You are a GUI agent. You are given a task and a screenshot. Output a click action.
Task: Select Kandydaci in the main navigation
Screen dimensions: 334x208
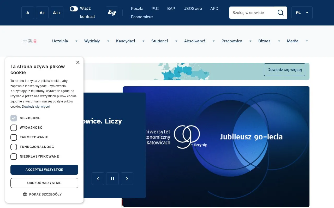[x=126, y=41]
